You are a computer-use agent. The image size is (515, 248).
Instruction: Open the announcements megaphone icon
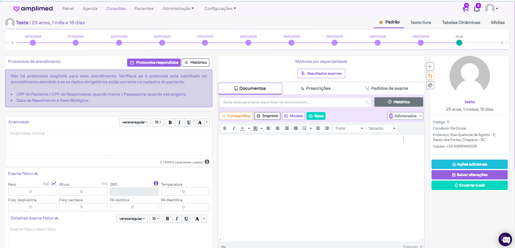[465, 9]
